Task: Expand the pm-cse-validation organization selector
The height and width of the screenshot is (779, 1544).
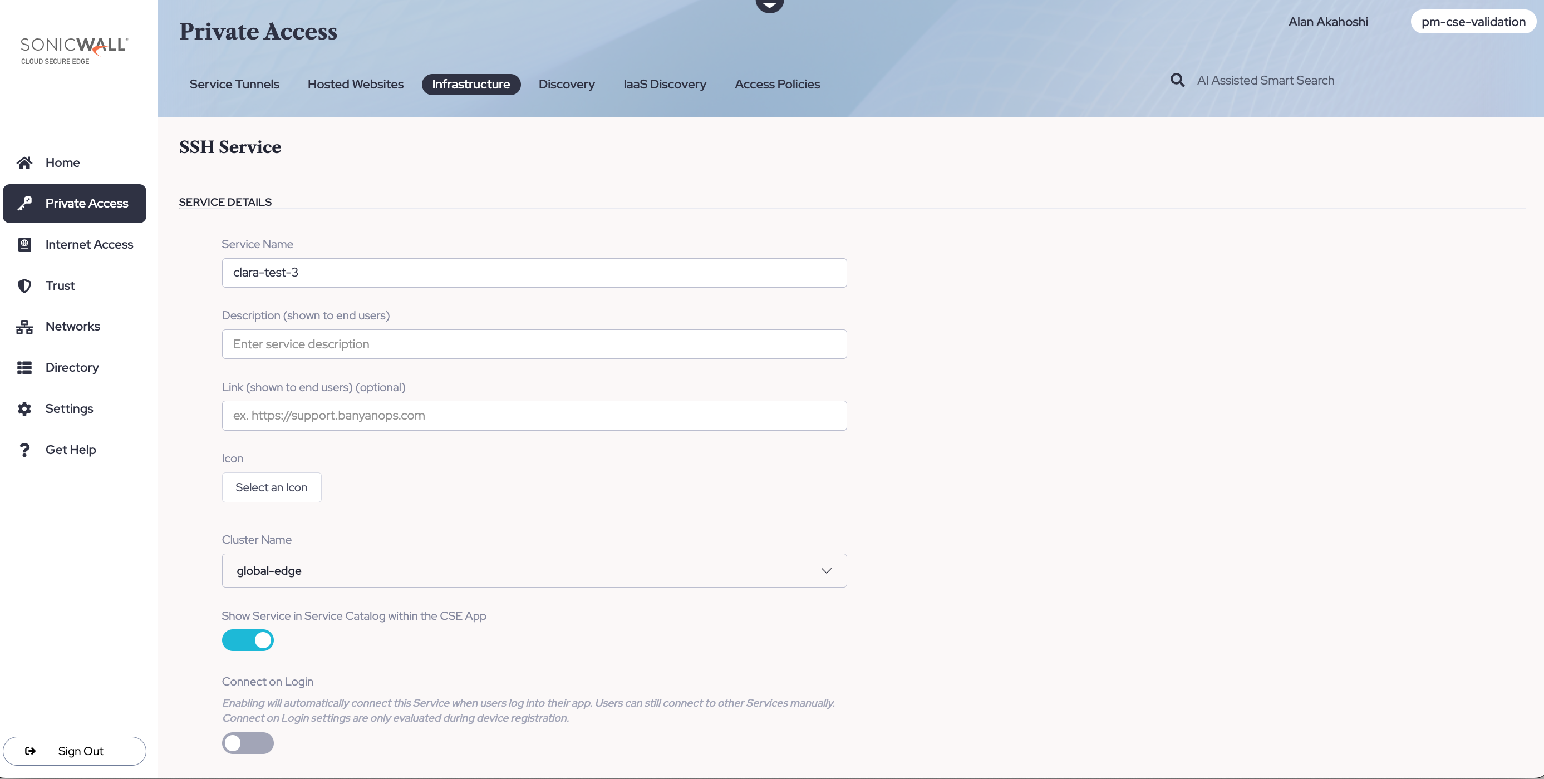Action: coord(1473,22)
